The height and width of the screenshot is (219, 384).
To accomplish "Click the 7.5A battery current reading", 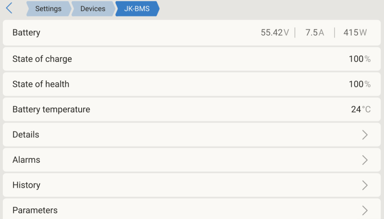I will [x=314, y=33].
